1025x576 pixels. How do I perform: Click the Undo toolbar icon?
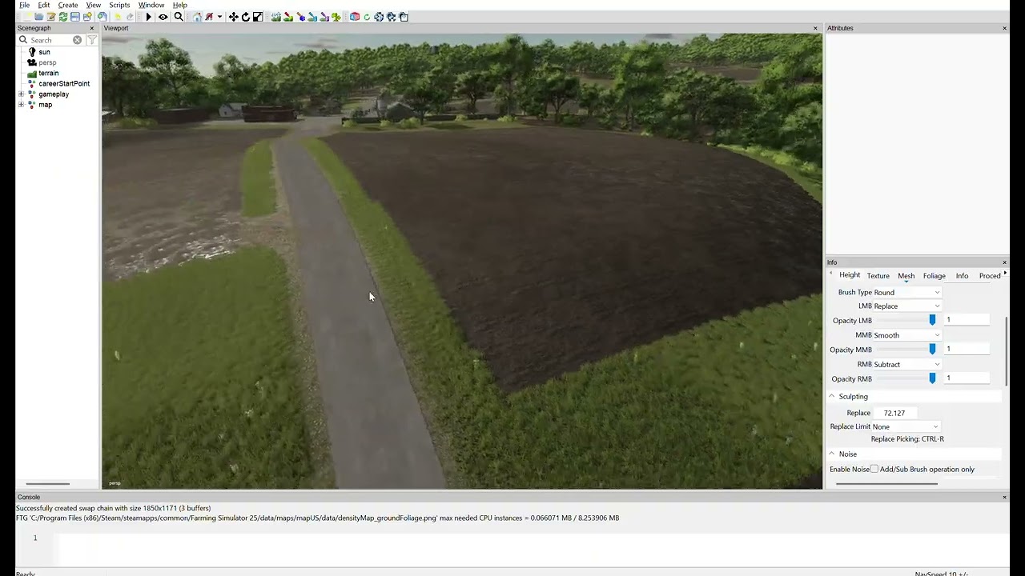point(118,17)
